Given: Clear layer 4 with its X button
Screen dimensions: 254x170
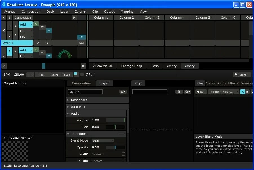Looking at the screenshot, I should [x=4, y=31].
